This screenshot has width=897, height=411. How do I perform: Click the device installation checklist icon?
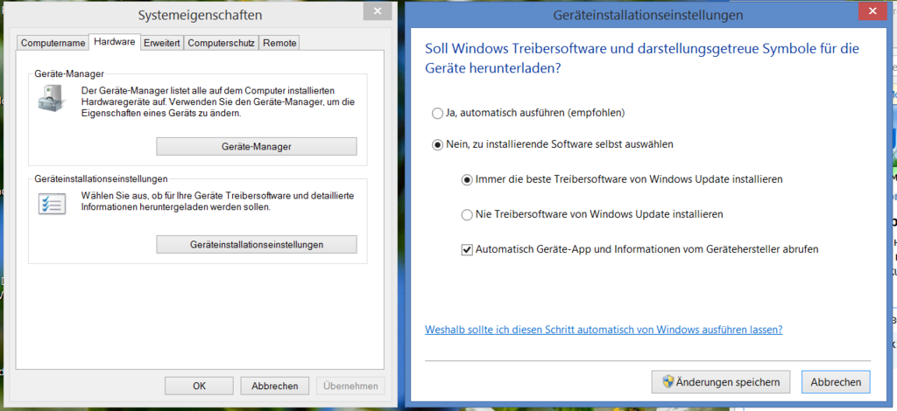coord(52,203)
